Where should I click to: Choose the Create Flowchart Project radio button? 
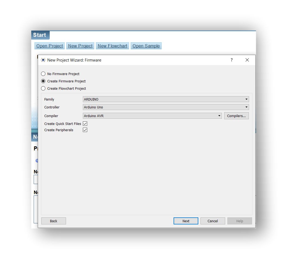43,88
